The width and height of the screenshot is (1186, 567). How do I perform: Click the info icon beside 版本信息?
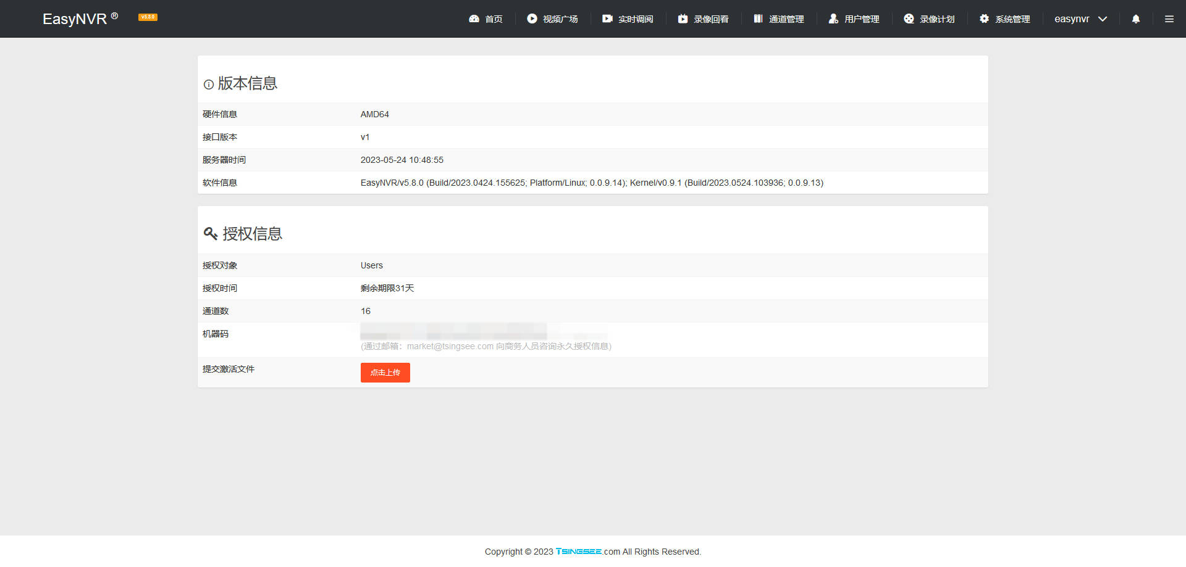pos(209,85)
